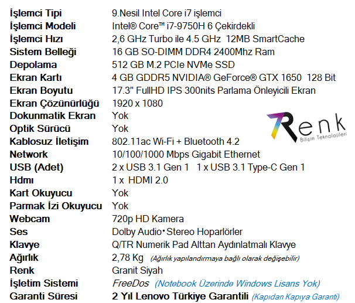355x303 pixels.
Task: Click the '1920 x 1080' resolution value
Action: (x=137, y=104)
